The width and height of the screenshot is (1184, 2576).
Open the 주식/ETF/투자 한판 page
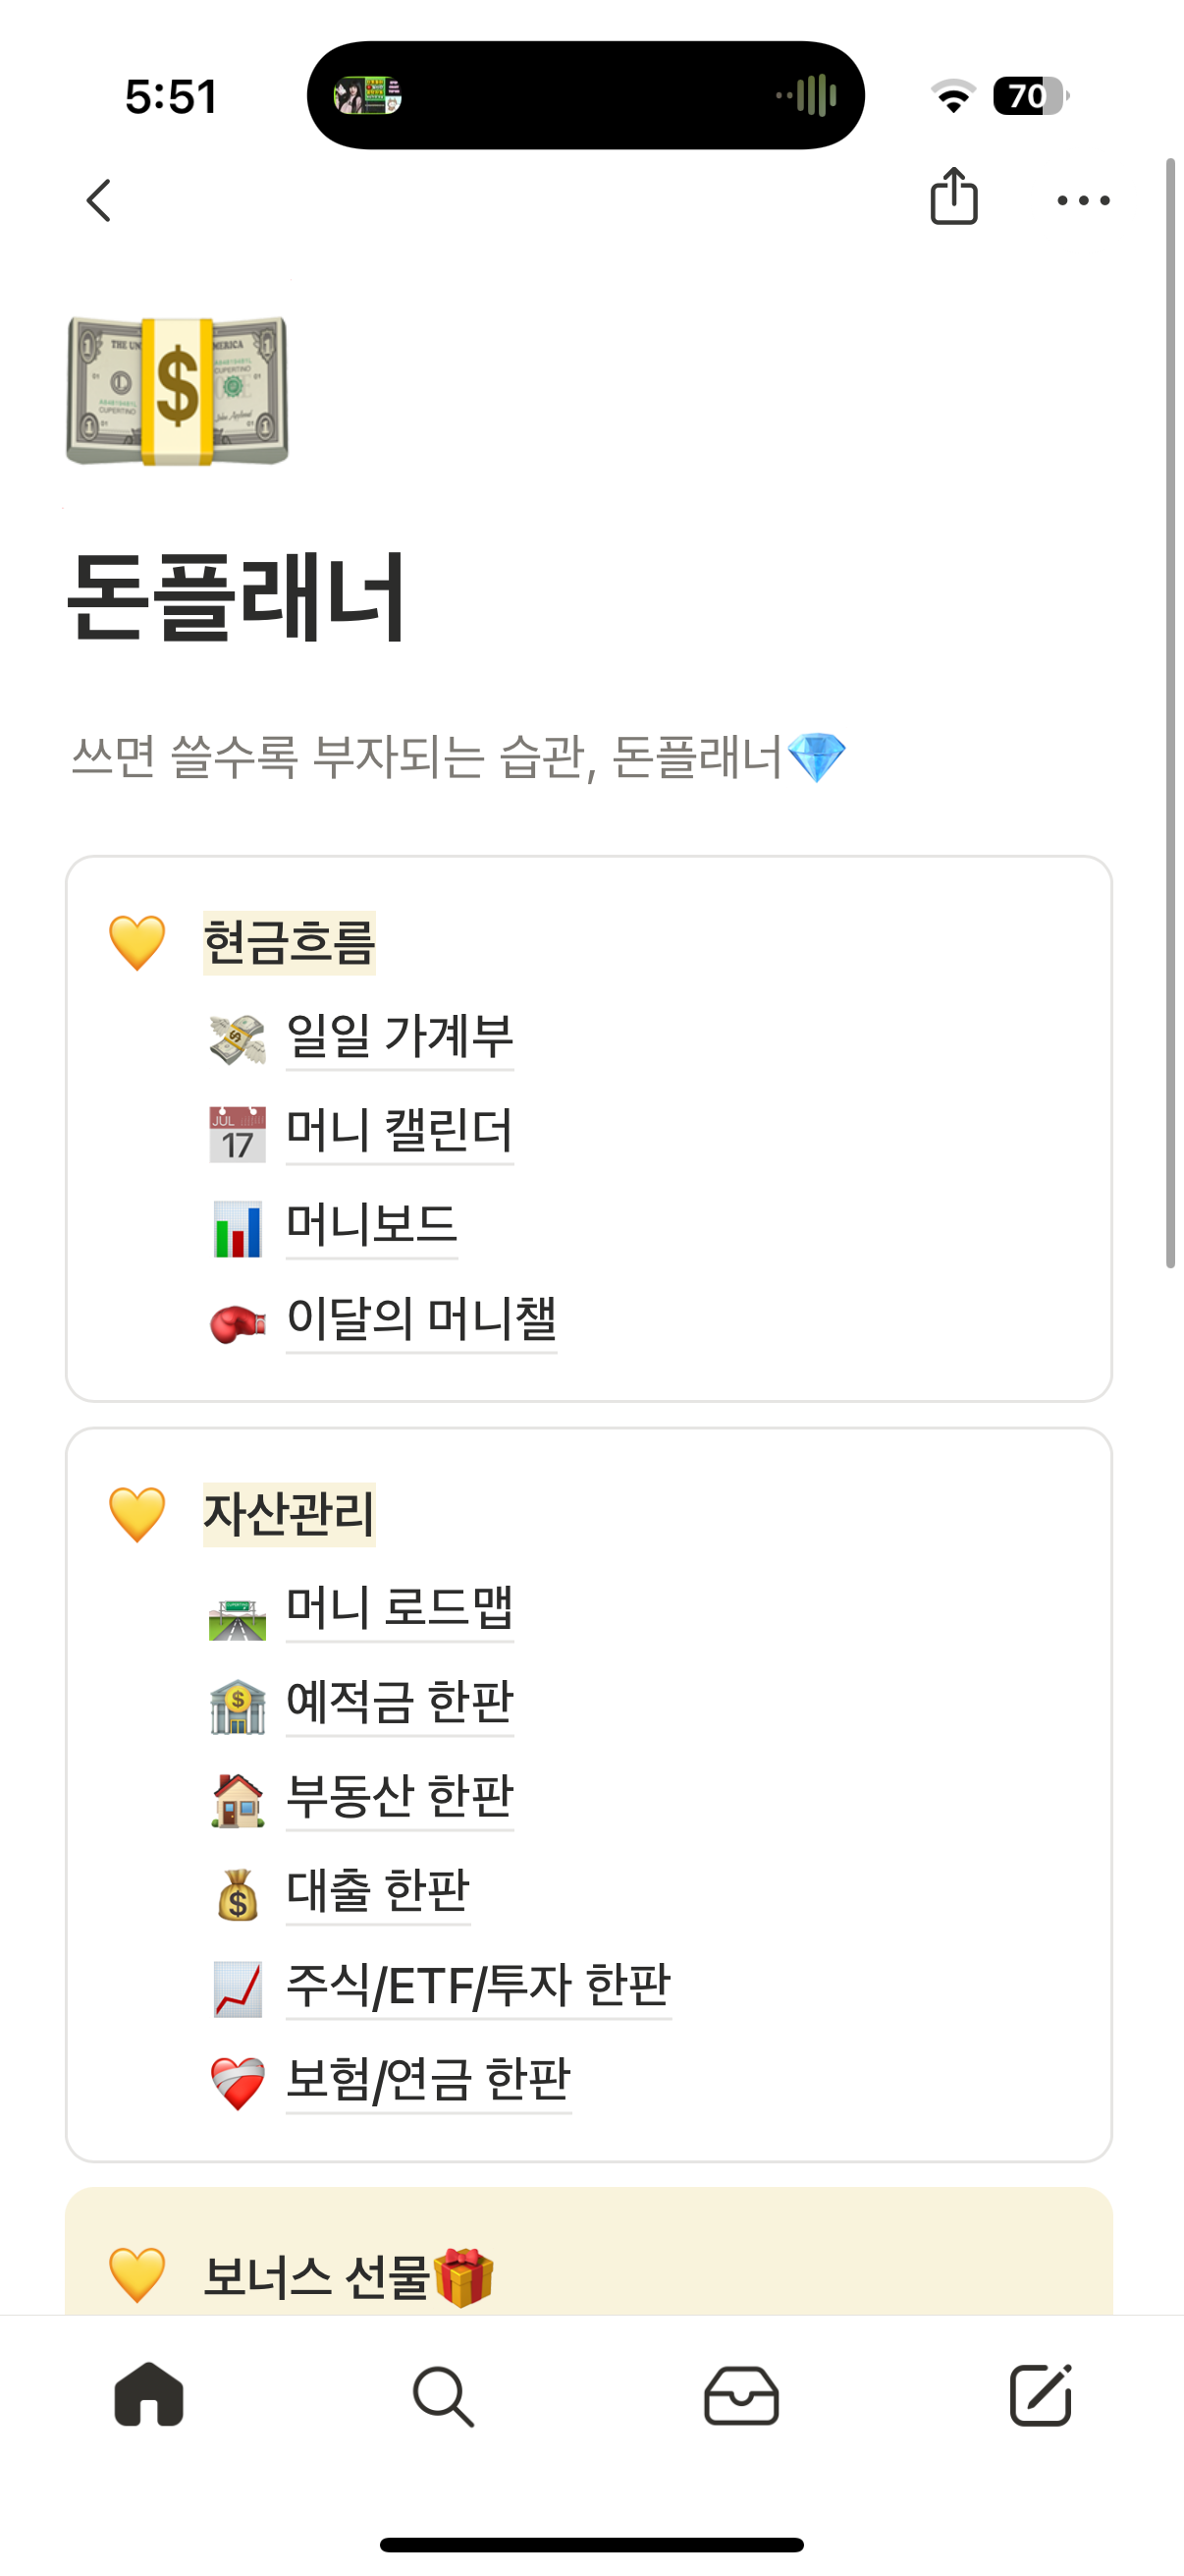tap(477, 1985)
